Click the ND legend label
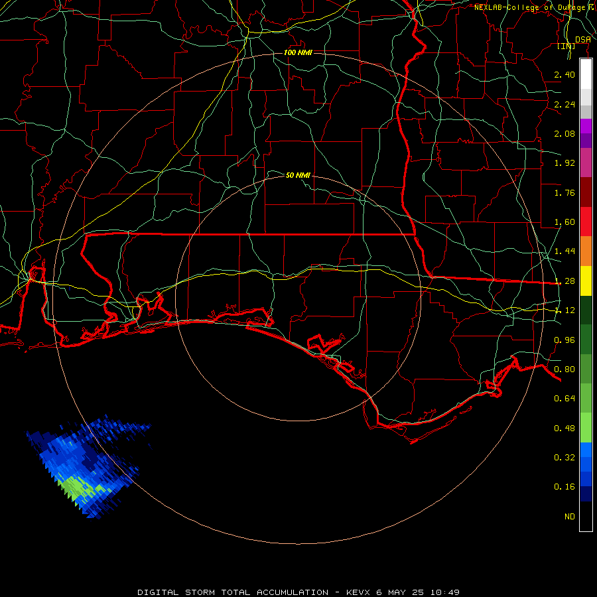 pos(570,517)
